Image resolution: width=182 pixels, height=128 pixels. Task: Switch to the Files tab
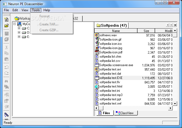click(104, 113)
